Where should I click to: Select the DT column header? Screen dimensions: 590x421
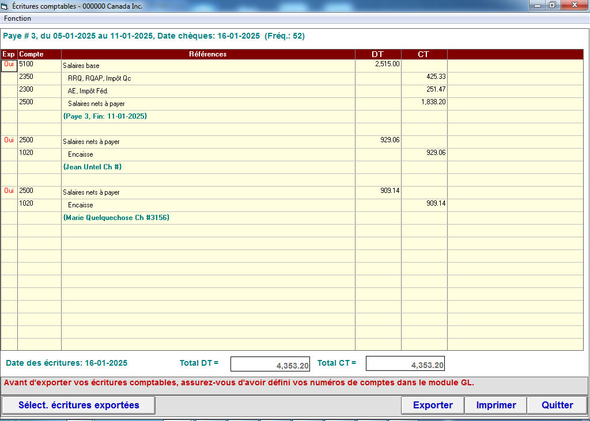pyautogui.click(x=377, y=54)
